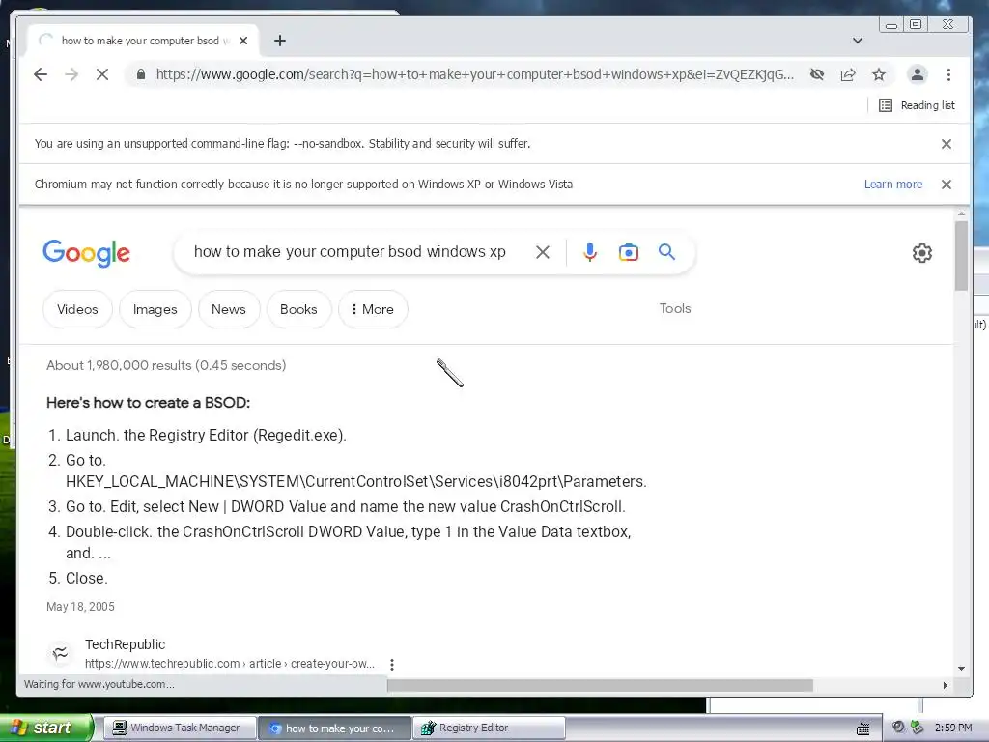Click the address bar URL

(x=474, y=74)
